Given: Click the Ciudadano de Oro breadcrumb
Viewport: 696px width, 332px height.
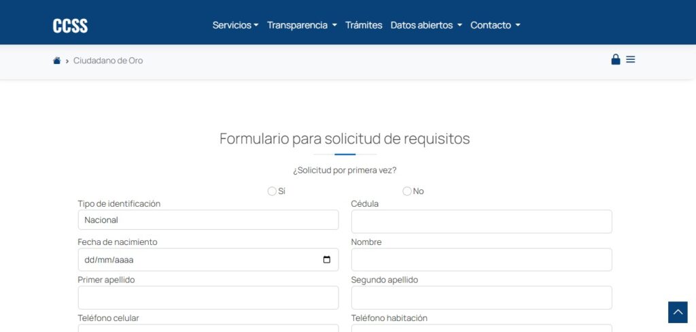Looking at the screenshot, I should [108, 61].
